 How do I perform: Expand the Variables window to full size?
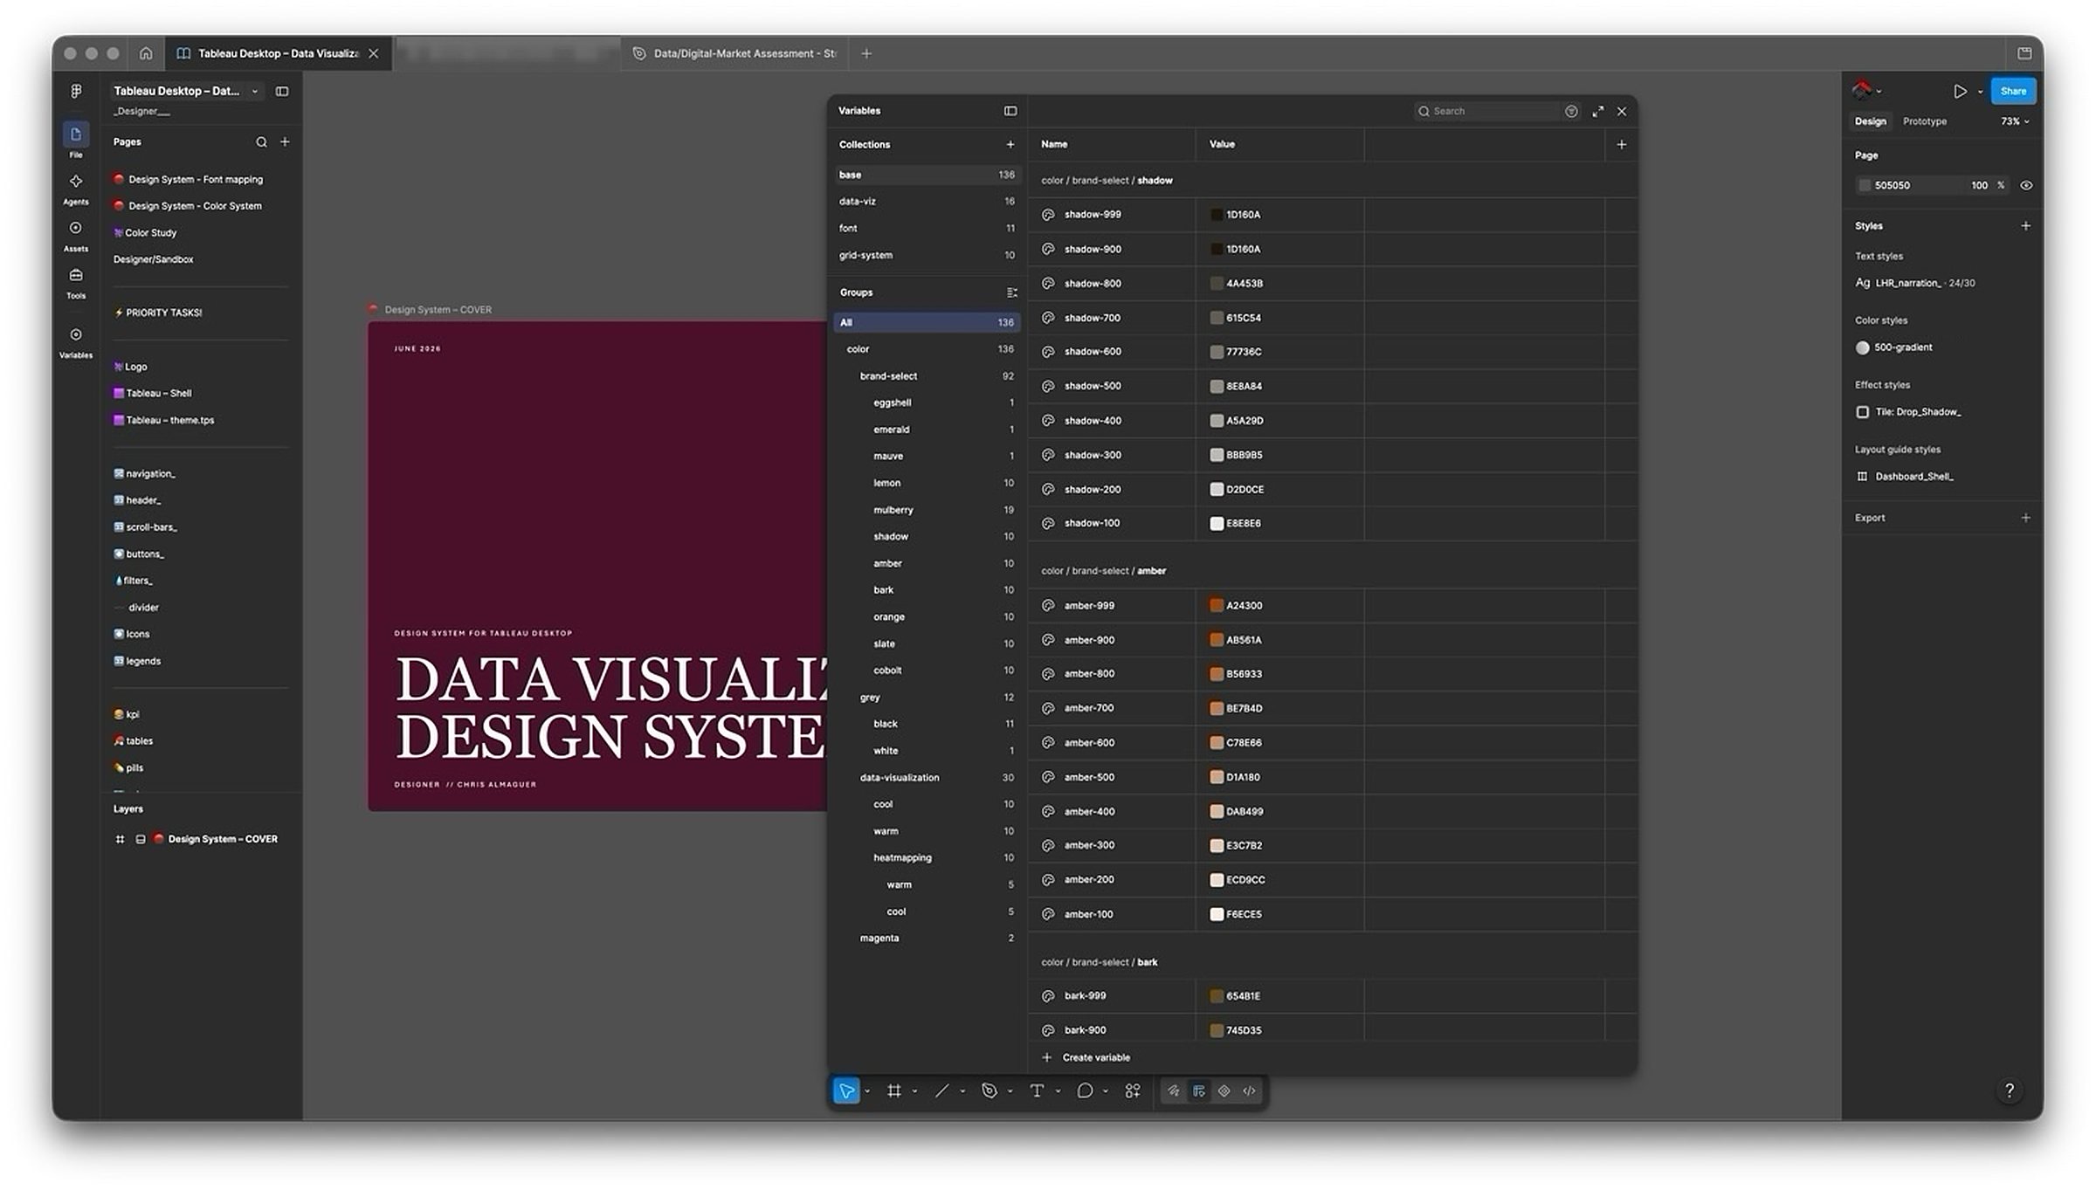[x=1597, y=111]
